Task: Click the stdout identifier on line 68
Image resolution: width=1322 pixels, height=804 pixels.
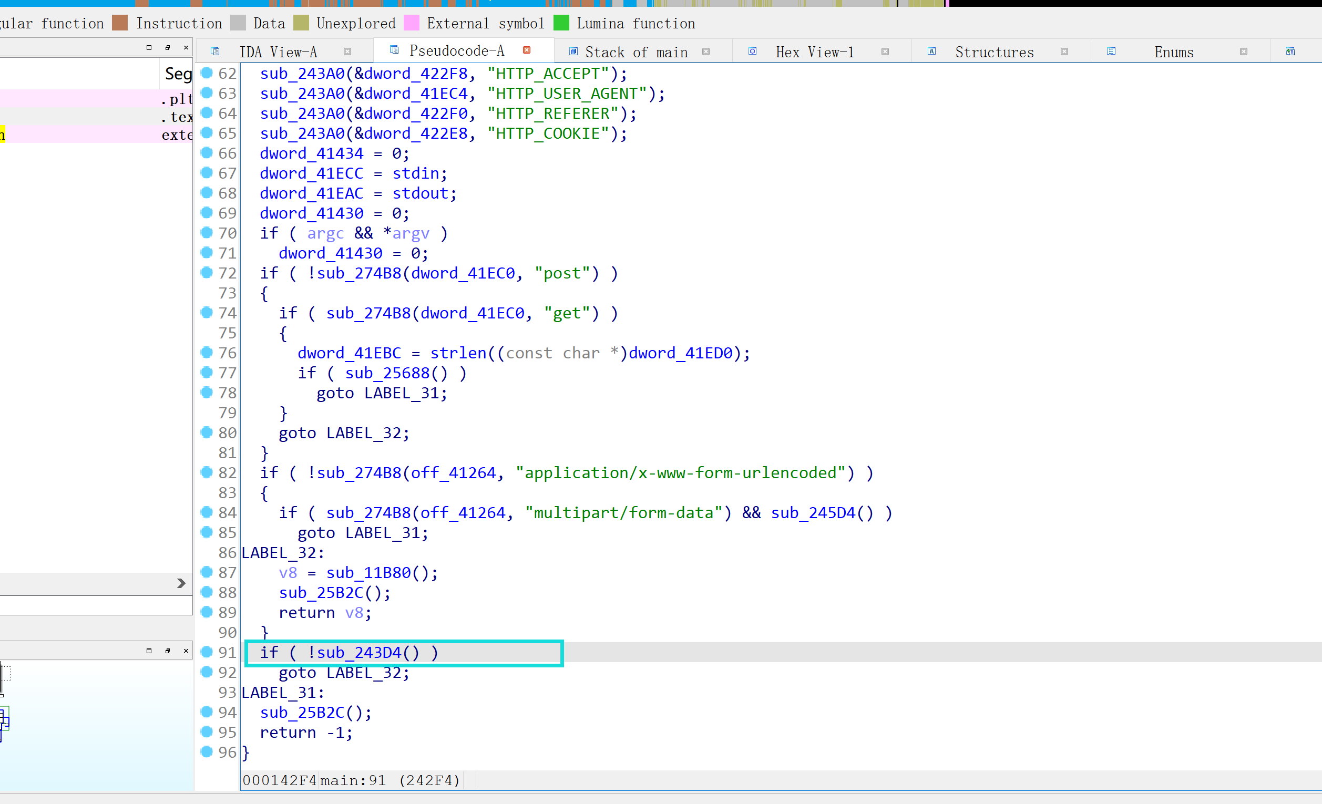Action: click(x=420, y=193)
